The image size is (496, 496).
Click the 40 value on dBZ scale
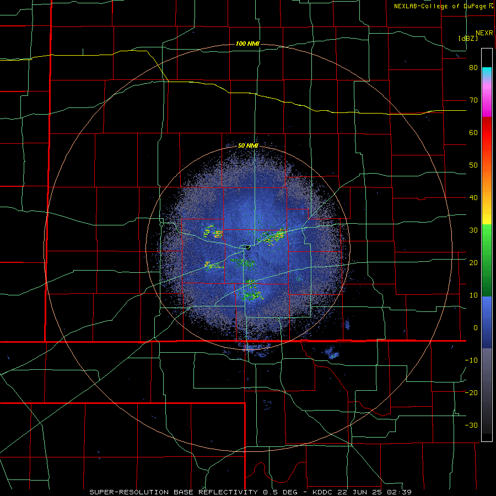pos(473,198)
